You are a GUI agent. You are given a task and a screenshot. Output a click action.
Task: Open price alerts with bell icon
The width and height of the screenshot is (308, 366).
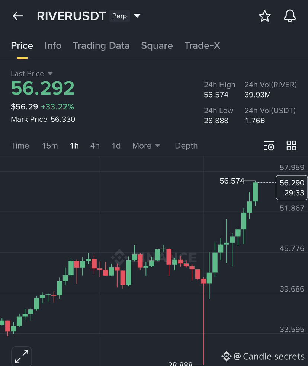[290, 16]
